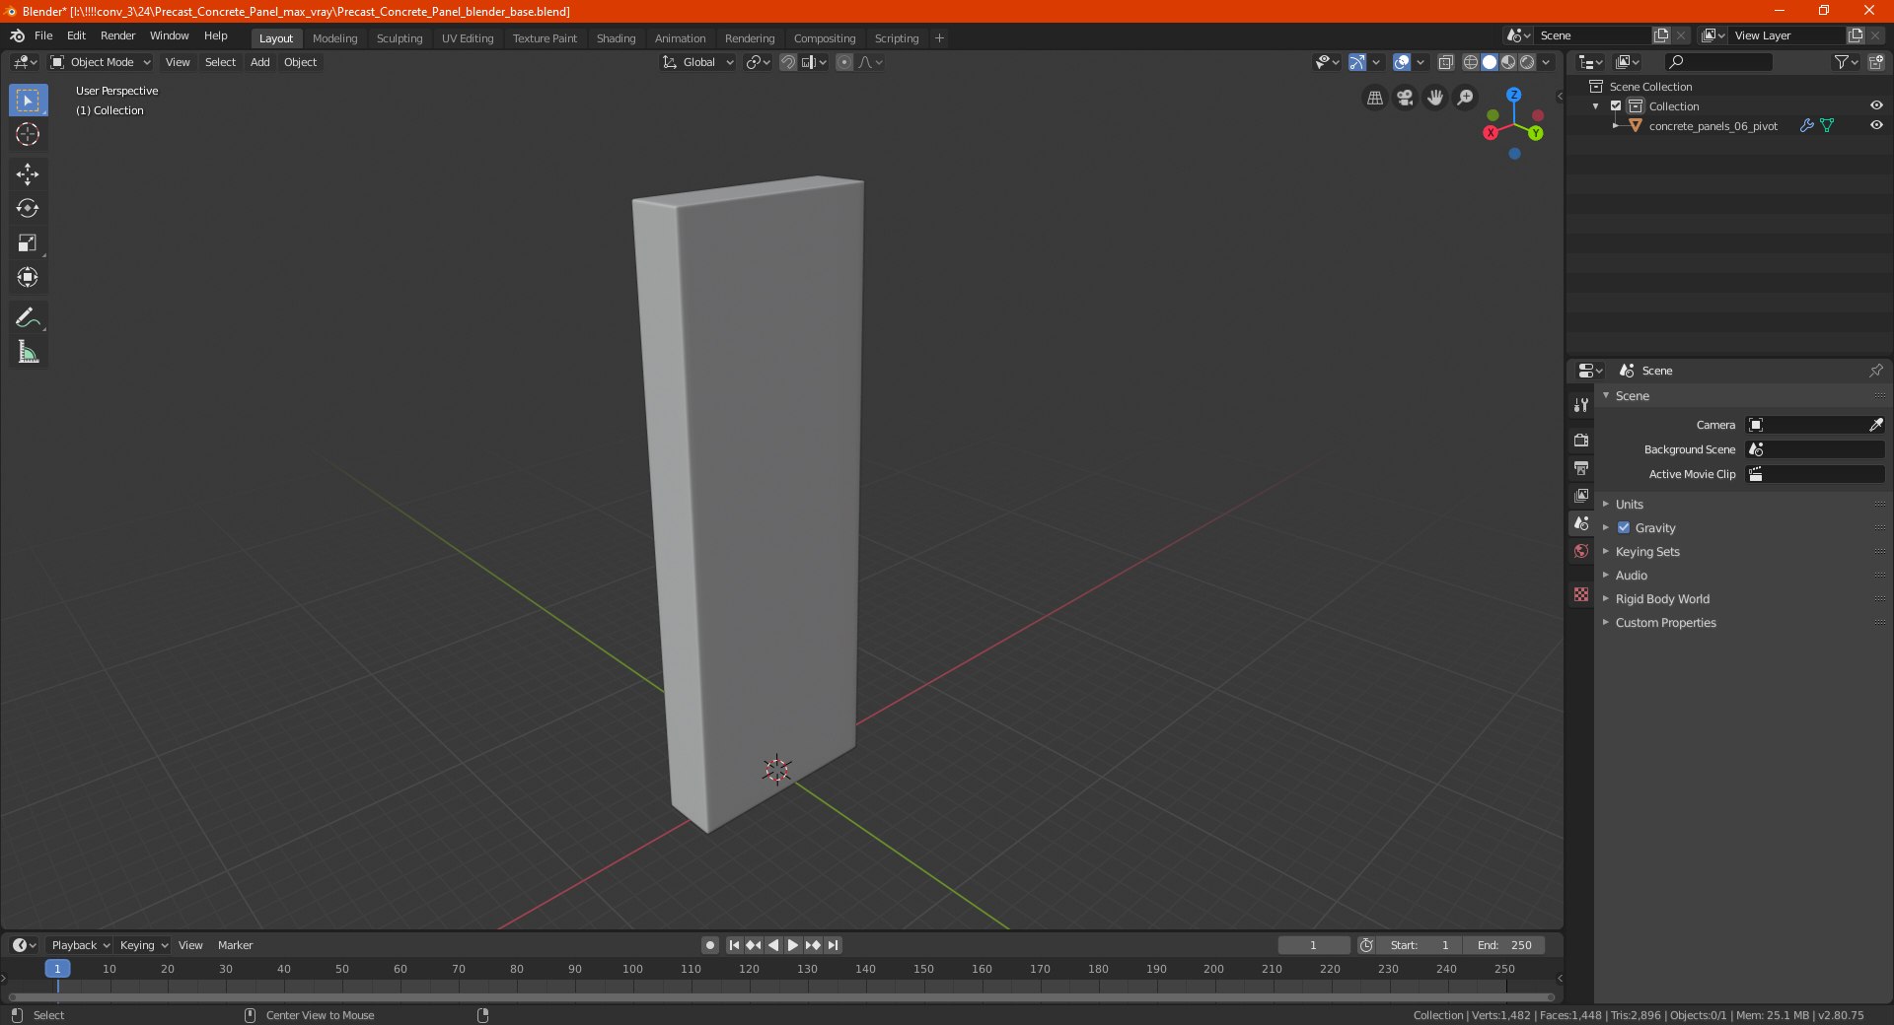Play the animation forward
Image resolution: width=1894 pixels, height=1025 pixels.
pos(793,945)
